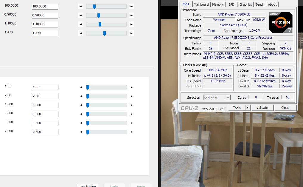Click the Last Setting button

click(x=87, y=185)
